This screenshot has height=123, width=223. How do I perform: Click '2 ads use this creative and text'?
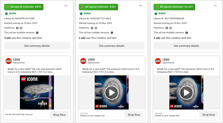coord(98,38)
